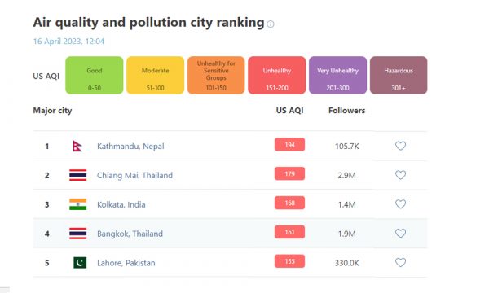The width and height of the screenshot is (489, 293).
Task: Click the Pakistan flag icon
Action: point(80,263)
